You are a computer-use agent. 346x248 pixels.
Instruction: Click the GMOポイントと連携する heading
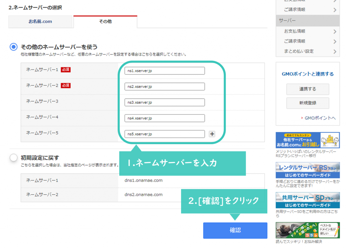tap(307, 74)
